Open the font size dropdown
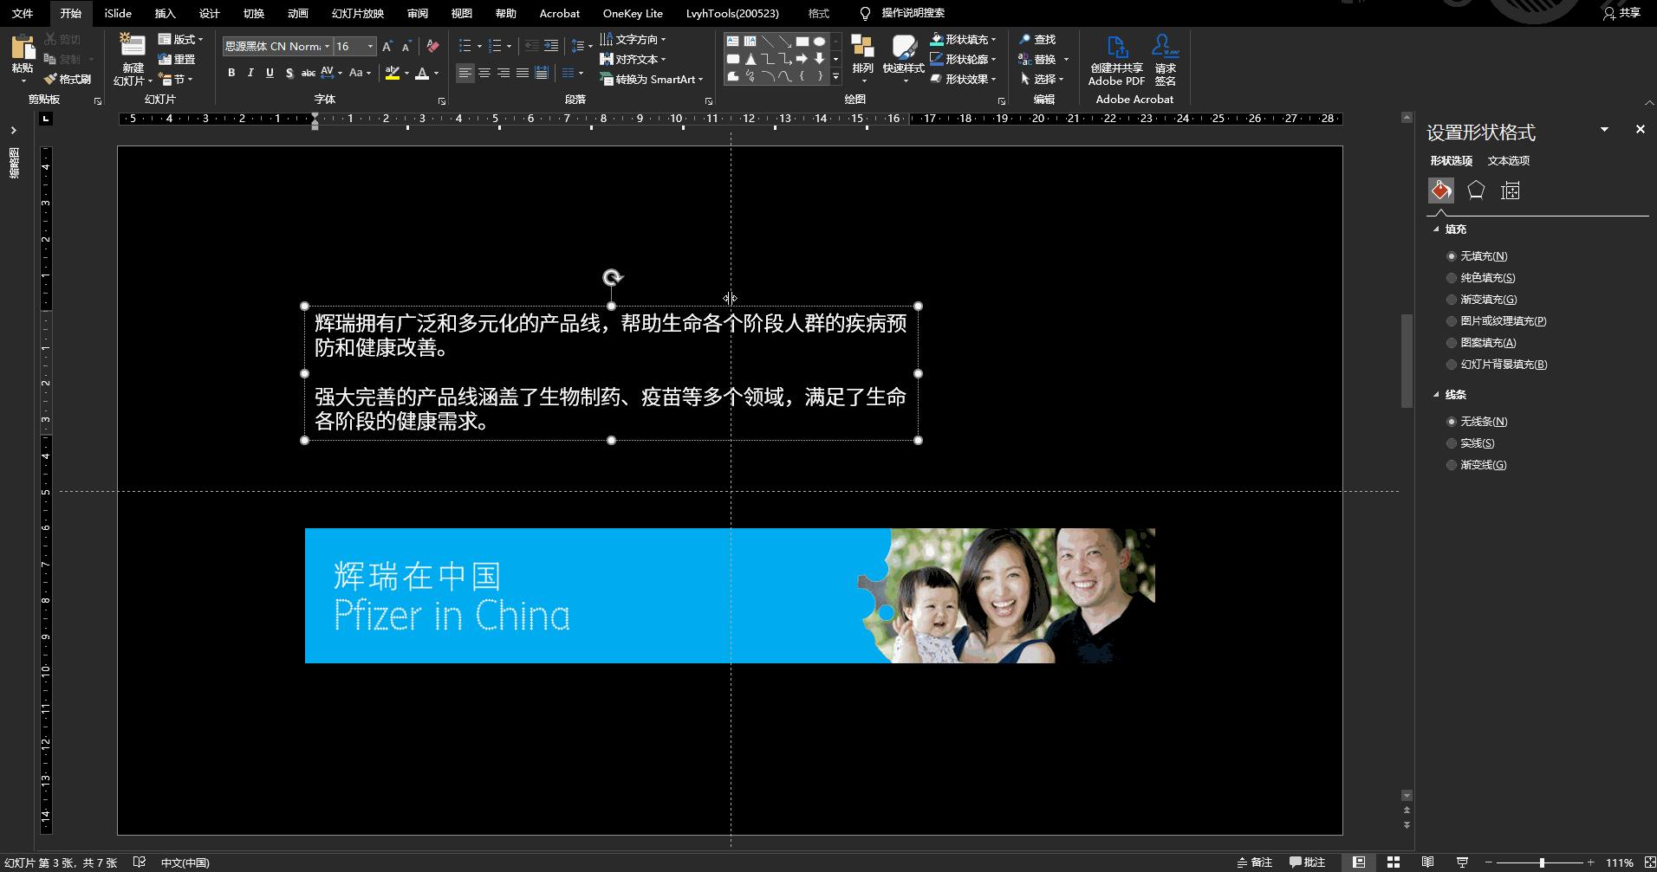Screen dimensions: 1657x872 [x=370, y=46]
